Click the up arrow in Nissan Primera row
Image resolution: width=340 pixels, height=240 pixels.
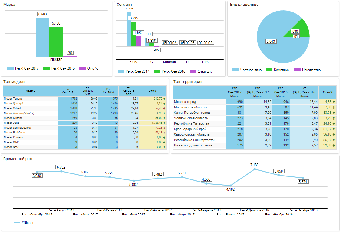click(164, 137)
